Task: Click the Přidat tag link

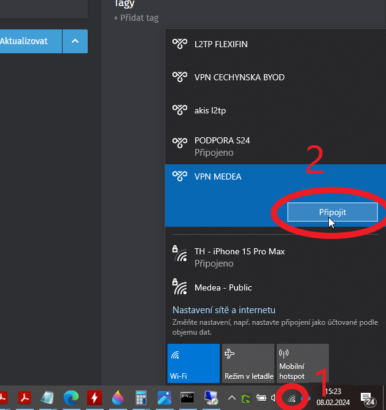Action: [136, 18]
